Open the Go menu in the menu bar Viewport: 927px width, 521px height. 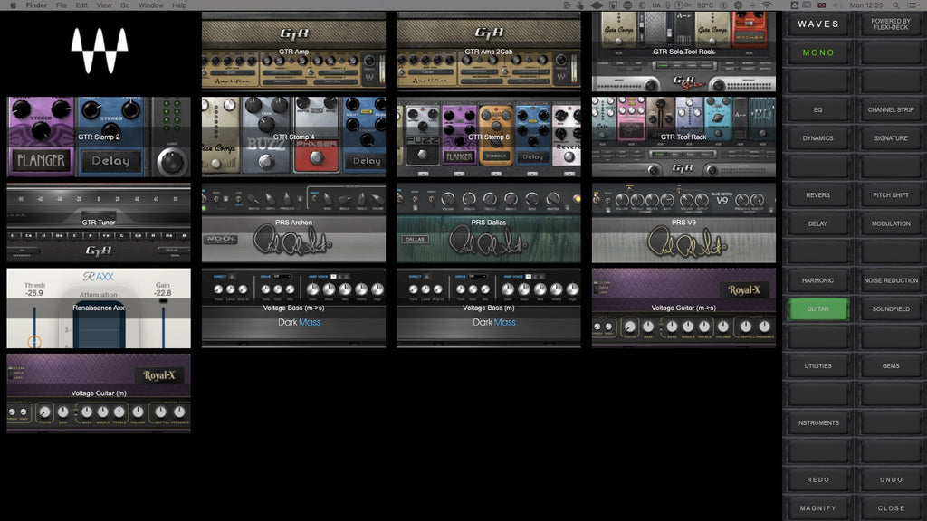[125, 5]
